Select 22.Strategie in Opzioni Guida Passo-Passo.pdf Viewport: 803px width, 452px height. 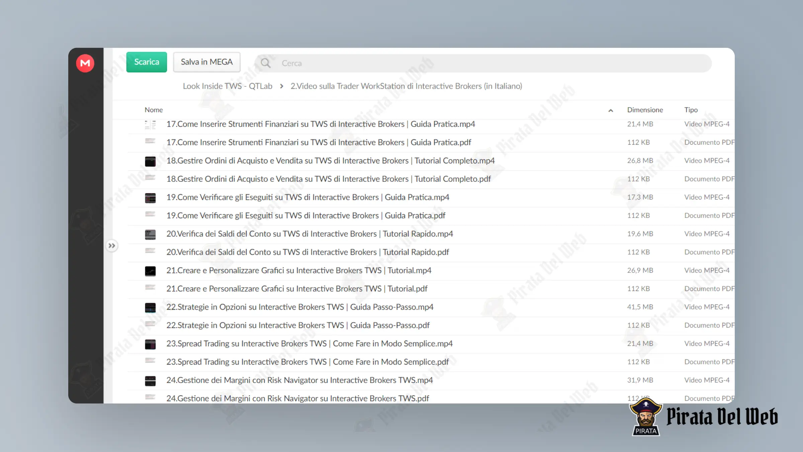click(298, 325)
